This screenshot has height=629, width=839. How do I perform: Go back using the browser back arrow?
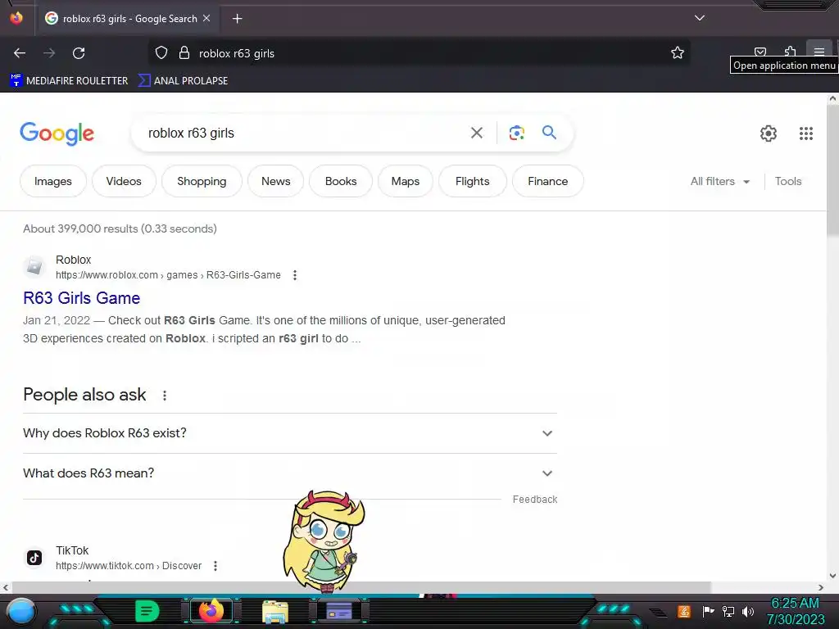click(x=20, y=53)
